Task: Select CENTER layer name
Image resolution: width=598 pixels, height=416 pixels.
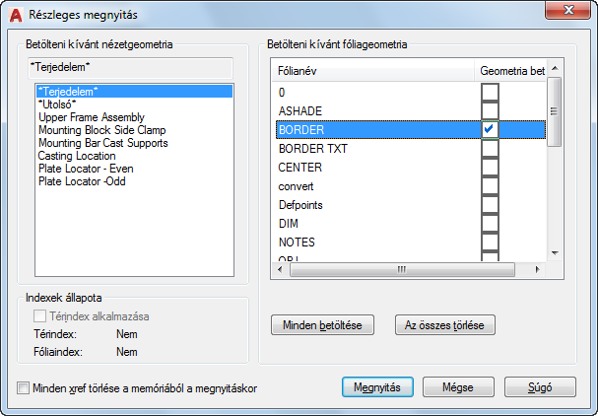Action: click(300, 168)
